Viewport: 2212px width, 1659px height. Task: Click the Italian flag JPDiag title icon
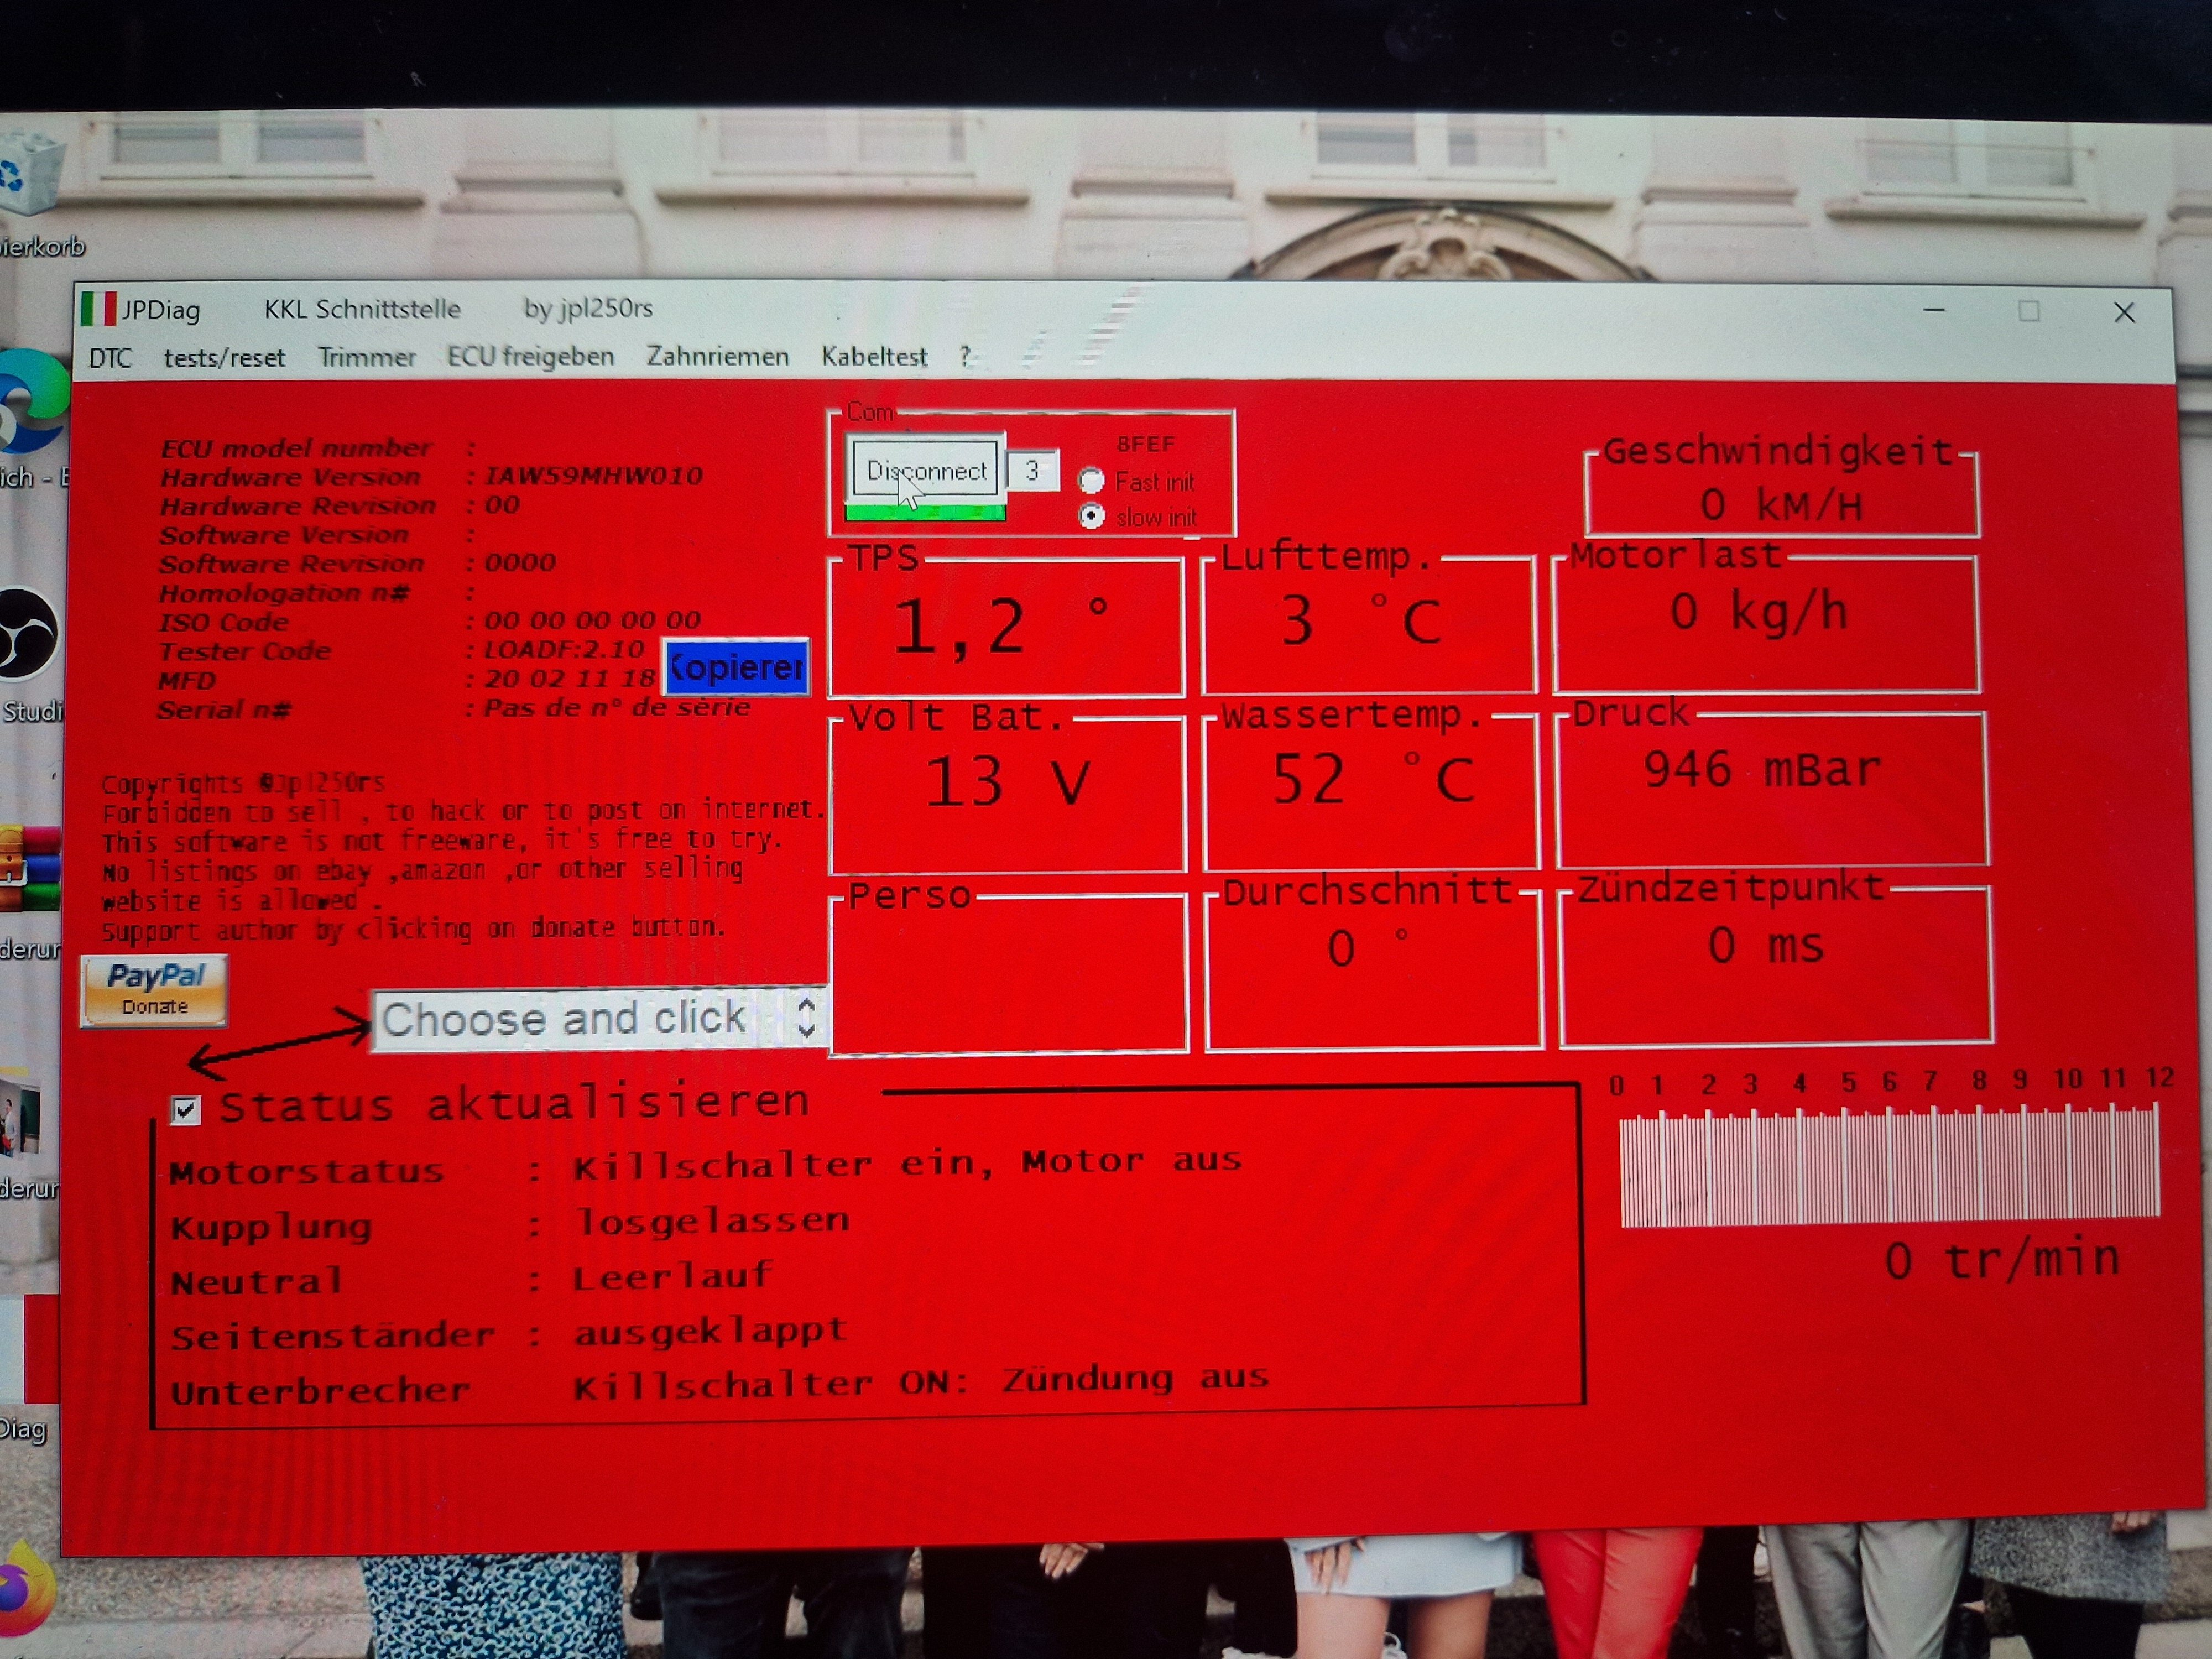(98, 309)
